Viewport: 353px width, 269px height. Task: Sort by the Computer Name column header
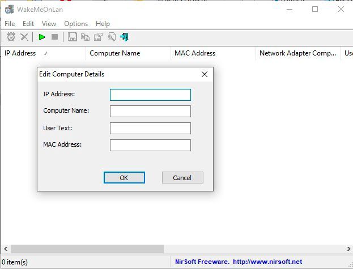click(128, 53)
